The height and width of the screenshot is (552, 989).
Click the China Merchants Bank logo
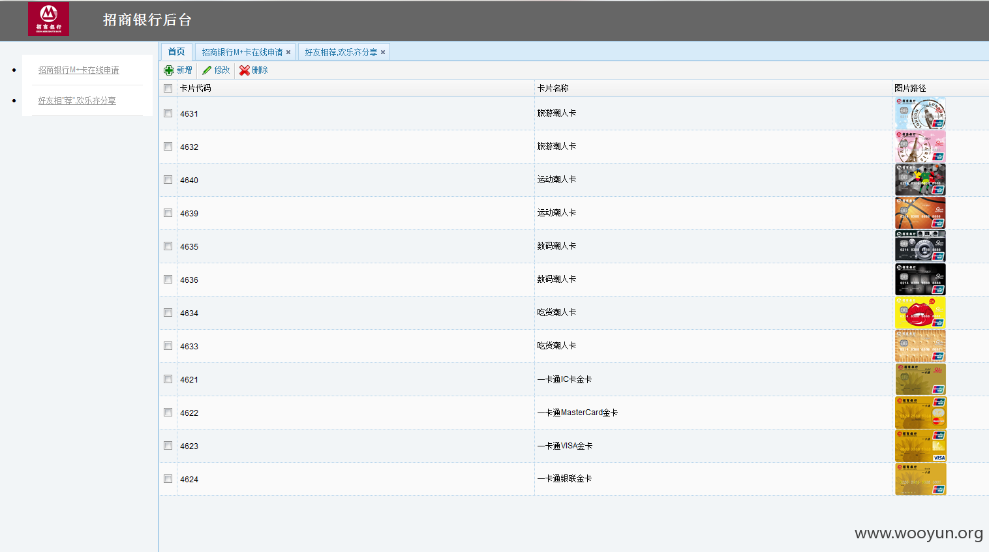48,19
